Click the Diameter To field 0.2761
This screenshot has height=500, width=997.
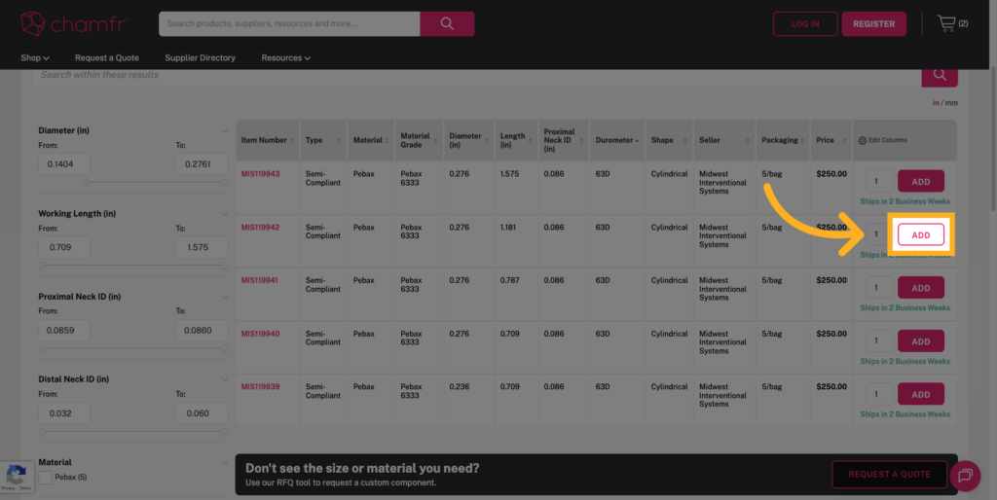coord(202,164)
